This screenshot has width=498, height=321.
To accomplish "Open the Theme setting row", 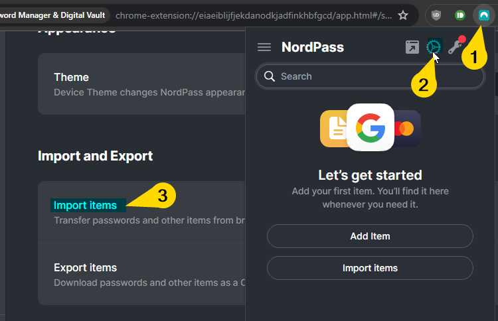I will [141, 84].
